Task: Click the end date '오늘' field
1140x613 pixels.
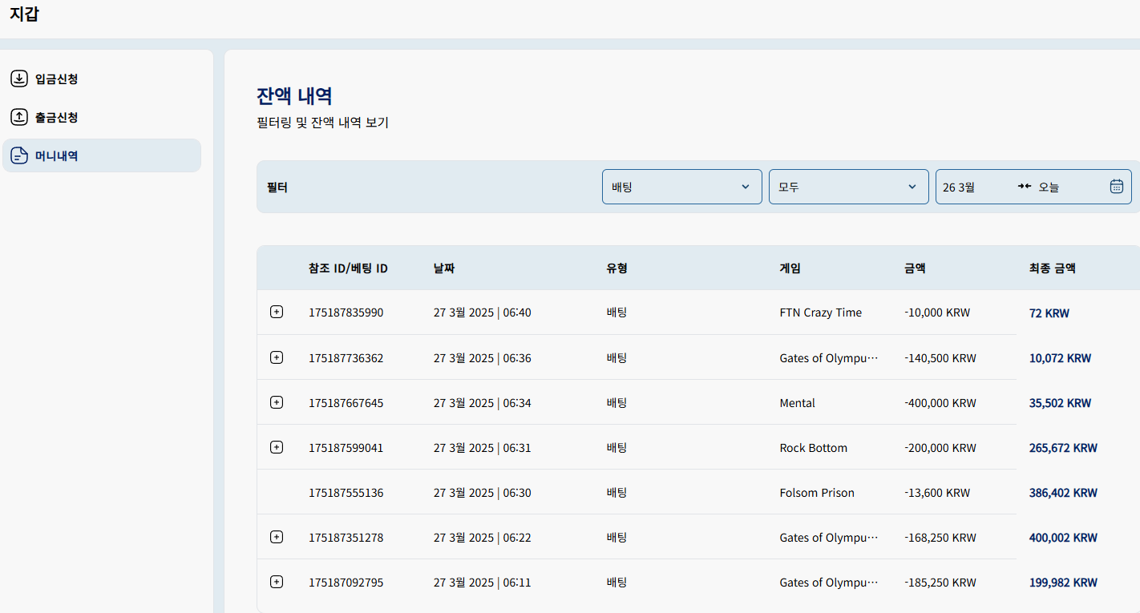Action: [1049, 187]
